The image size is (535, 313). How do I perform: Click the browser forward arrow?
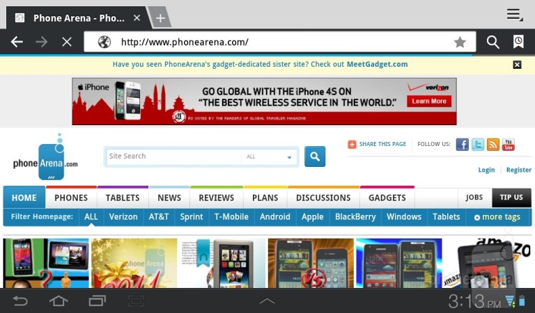[42, 42]
